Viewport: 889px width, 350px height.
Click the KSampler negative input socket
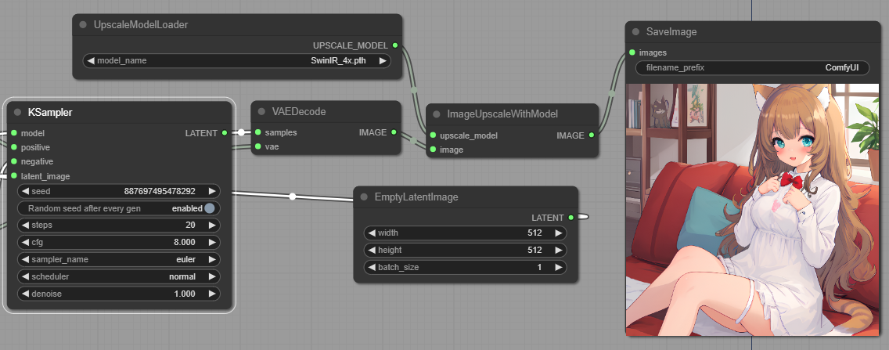[x=13, y=161]
